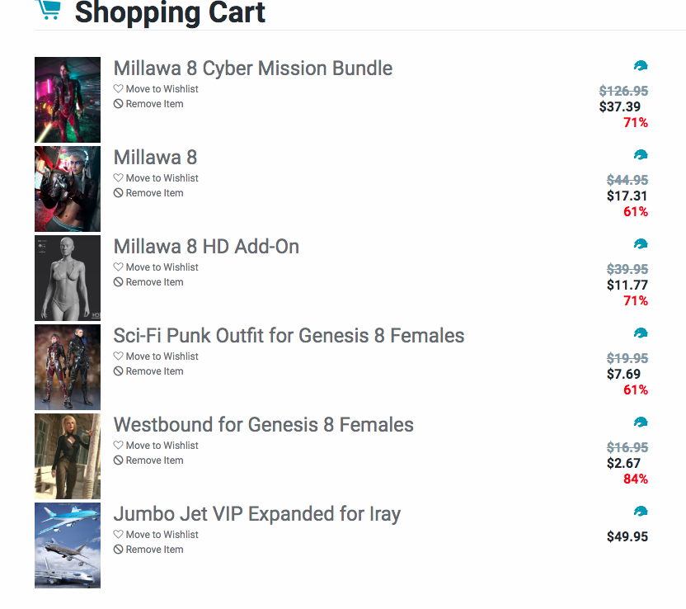The height and width of the screenshot is (609, 686).
Task: Open Jumbo Jet VIP Expanded for Iray title
Action: tap(256, 514)
